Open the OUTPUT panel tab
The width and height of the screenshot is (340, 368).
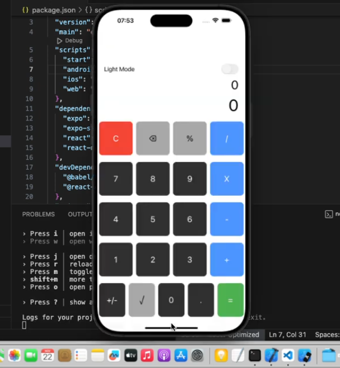(80, 214)
